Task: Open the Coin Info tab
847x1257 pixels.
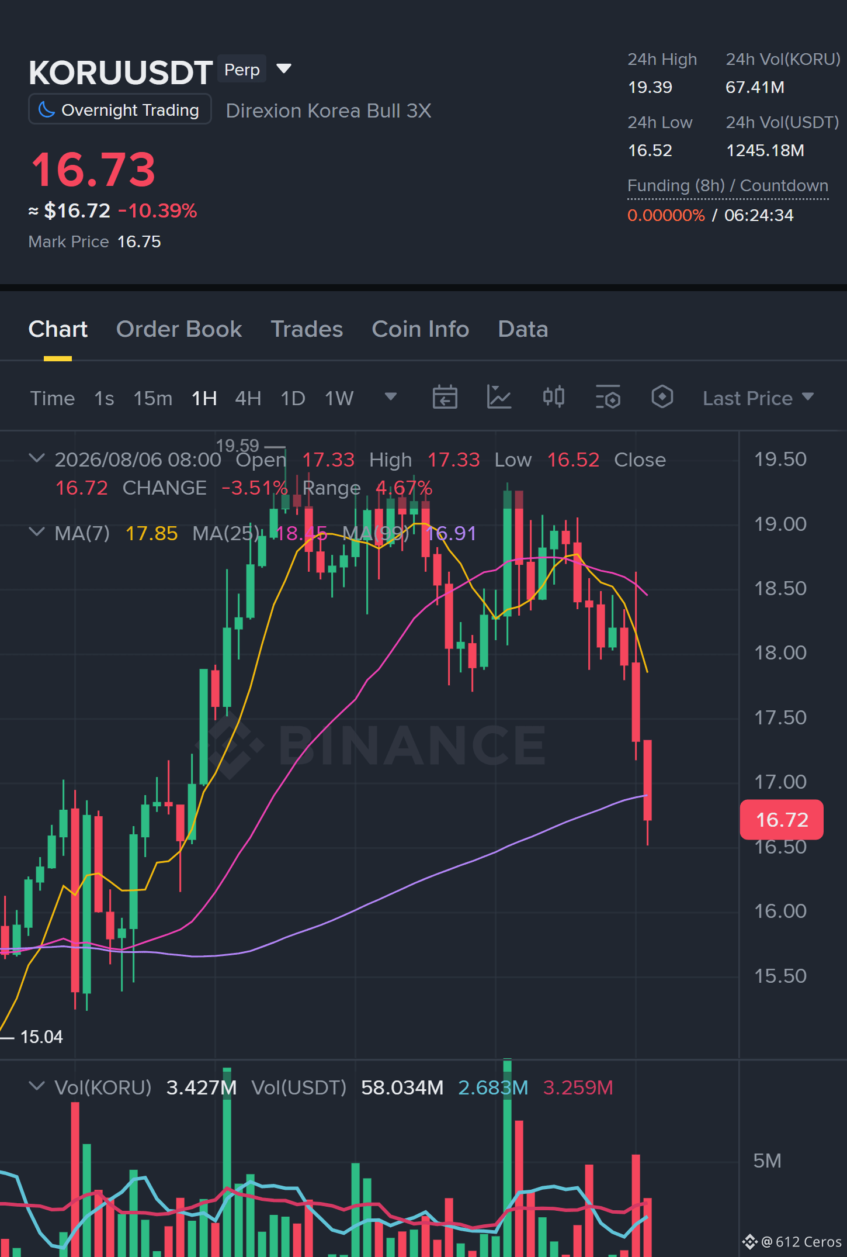Action: (x=420, y=329)
